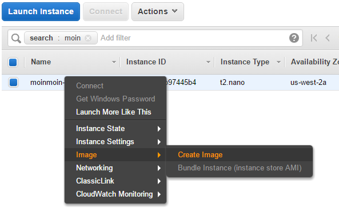Expand the Instance State submenu

click(115, 129)
